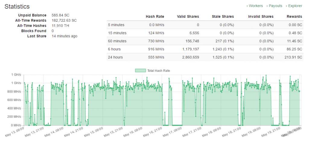Viewport: 309px width, 147px height.
Task: Toggle the Total Hash Rate legend label
Action: (x=159, y=70)
